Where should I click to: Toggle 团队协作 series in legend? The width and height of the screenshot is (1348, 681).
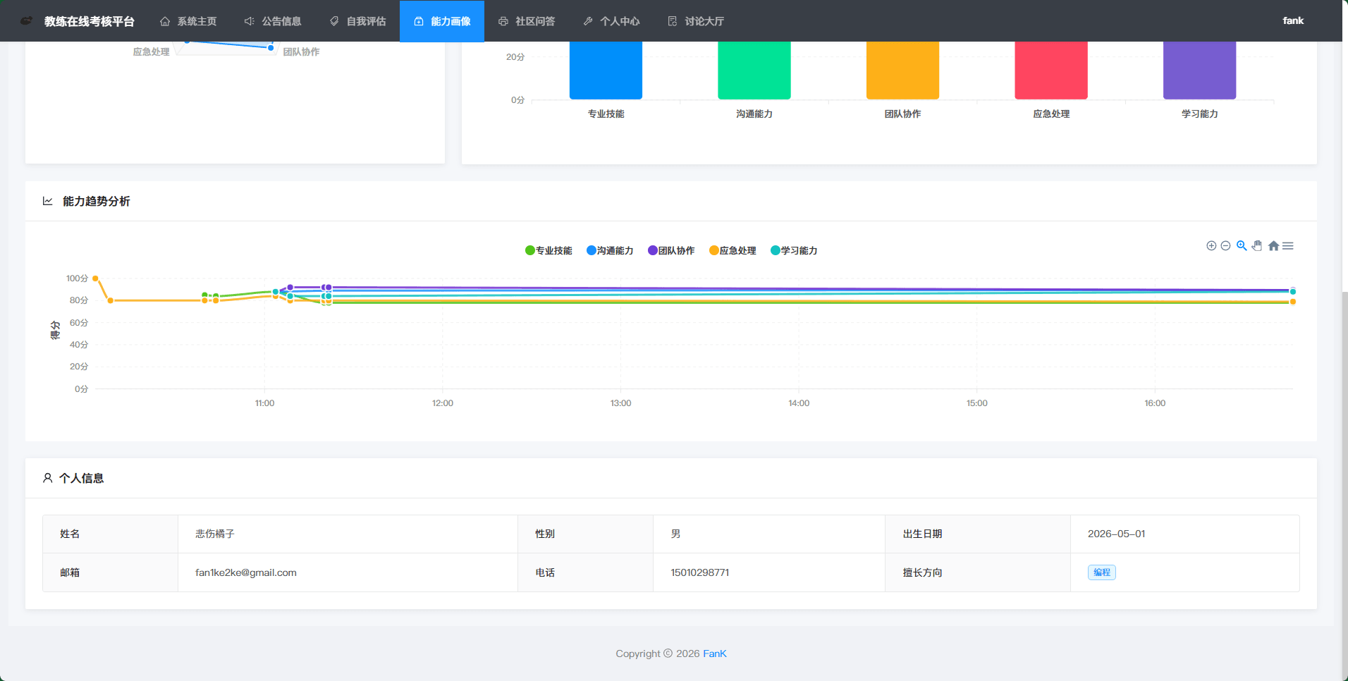pos(671,250)
